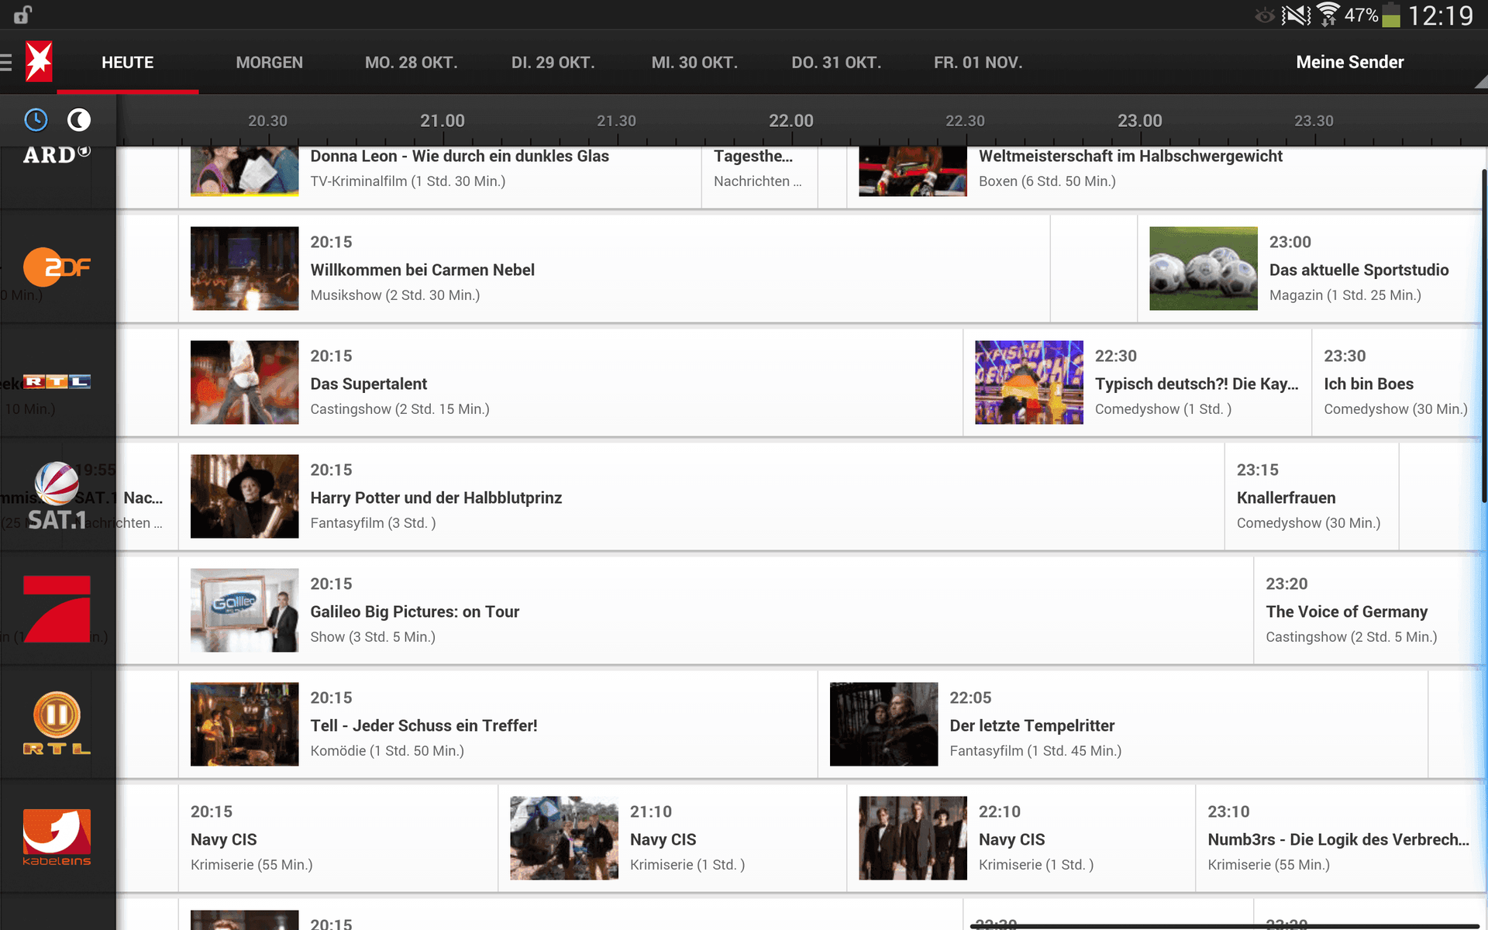Viewport: 1488px width, 930px height.
Task: Open Willkommen bei Carmen Nebel listing
Action: (x=614, y=268)
